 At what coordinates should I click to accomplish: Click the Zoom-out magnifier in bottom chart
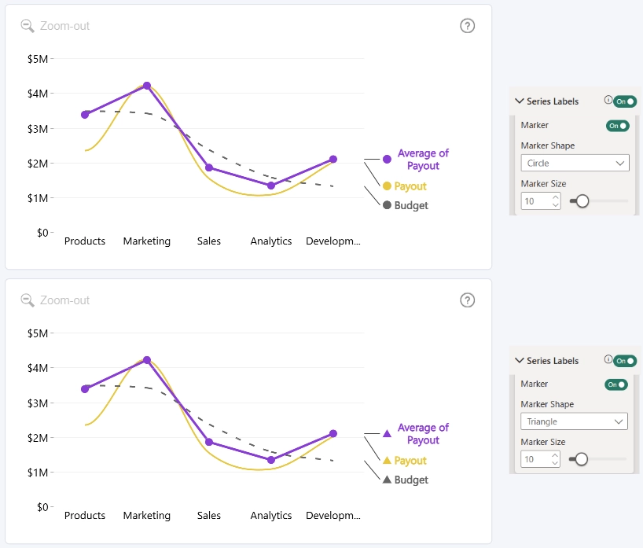(x=28, y=300)
